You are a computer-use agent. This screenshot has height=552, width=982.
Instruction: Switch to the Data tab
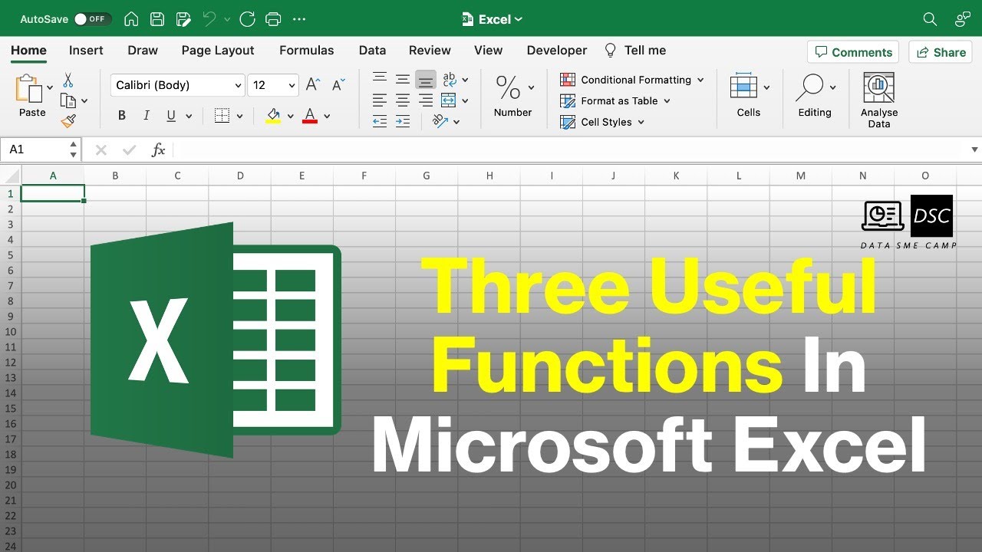[372, 50]
